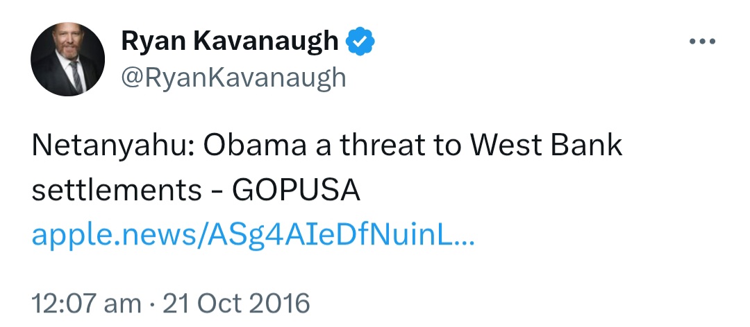Click the word Obama in the tweet

click(255, 147)
